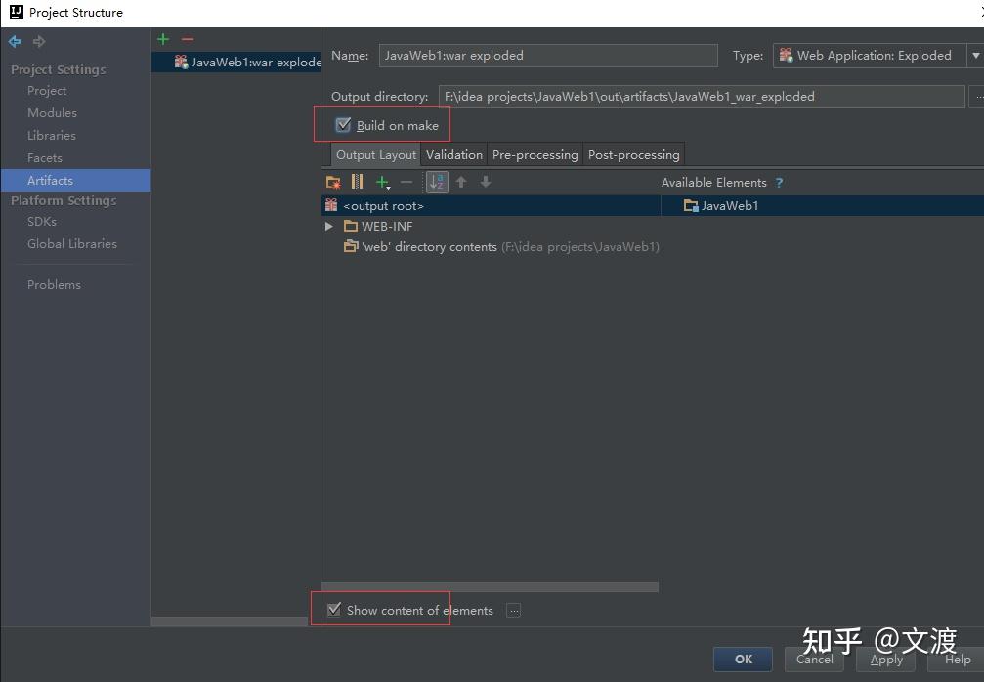This screenshot has width=984, height=682.
Task: Confirm changes with the OK button
Action: 742,660
